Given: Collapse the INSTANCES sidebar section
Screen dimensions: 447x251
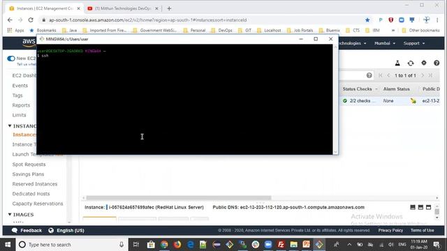Looking at the screenshot, I should pyautogui.click(x=10, y=125).
